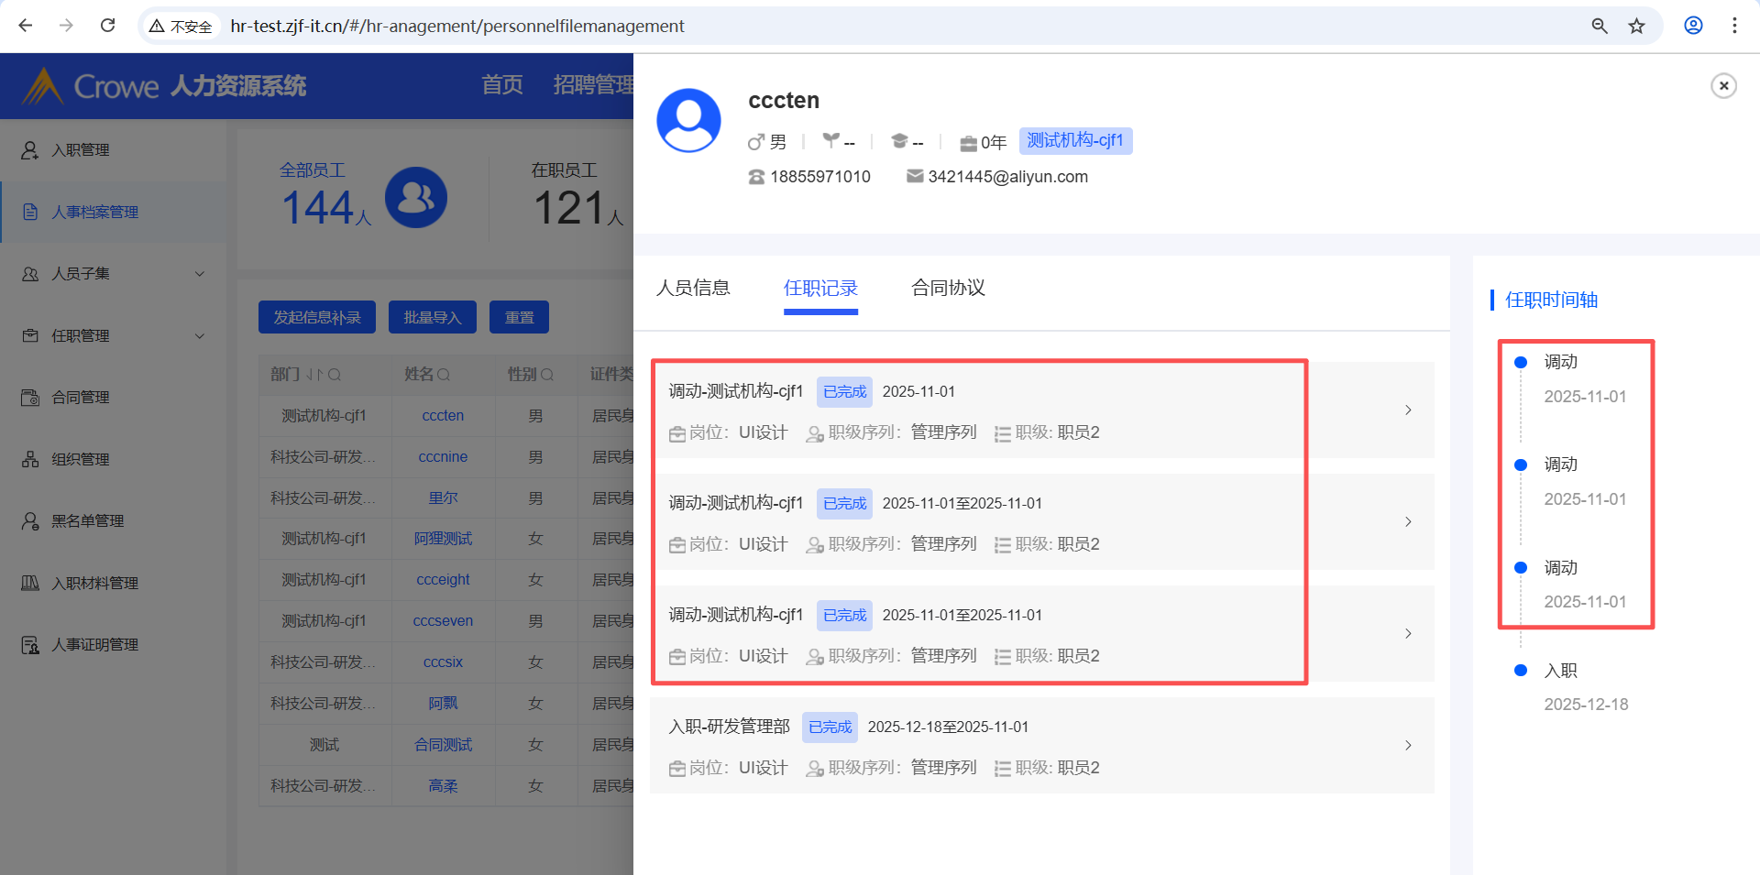
Task: Click the search icon beside 姓名 column header
Action: click(444, 374)
